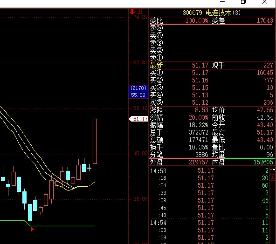Click the 量比 value 0.00
The image size is (276, 244).
pyautogui.click(x=267, y=147)
